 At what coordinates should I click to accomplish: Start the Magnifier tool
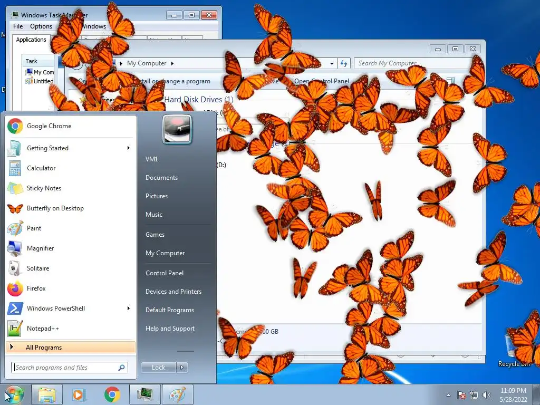pos(71,248)
